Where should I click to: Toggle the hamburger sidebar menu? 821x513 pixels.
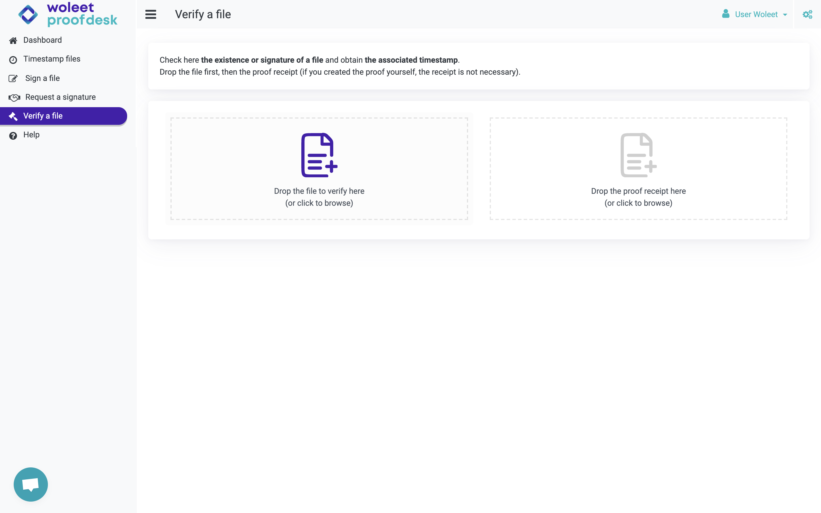(x=151, y=14)
